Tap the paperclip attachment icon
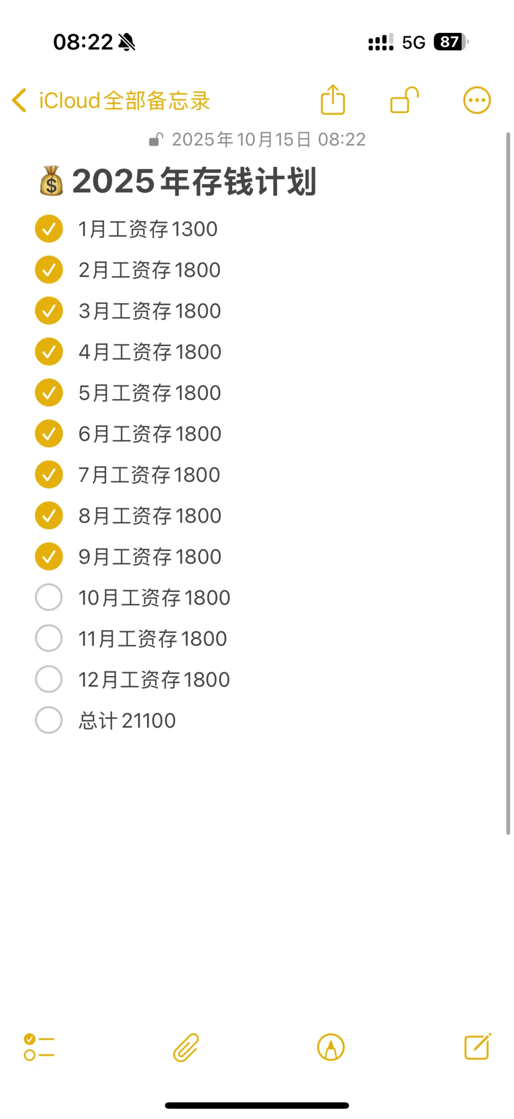The height and width of the screenshot is (1119, 514). 186,1047
